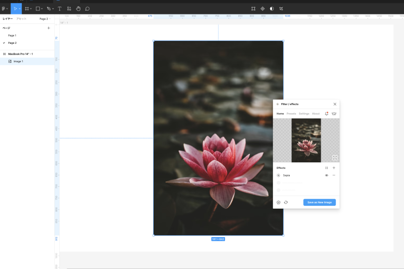Select the Image 1 layer name
The width and height of the screenshot is (404, 269).
tap(18, 62)
